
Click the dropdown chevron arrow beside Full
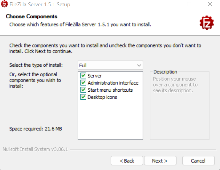click(x=139, y=65)
